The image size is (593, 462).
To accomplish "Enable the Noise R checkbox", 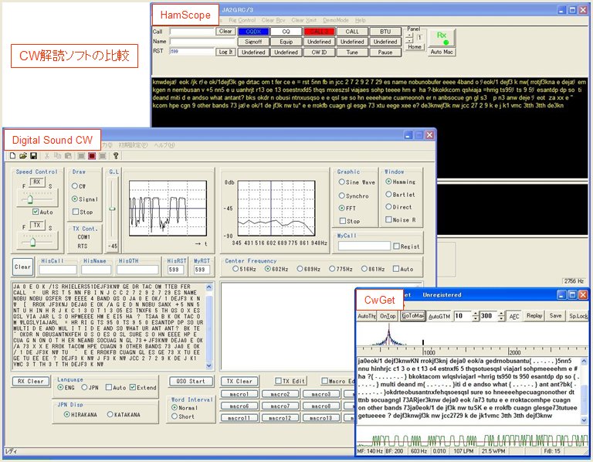I will point(388,219).
